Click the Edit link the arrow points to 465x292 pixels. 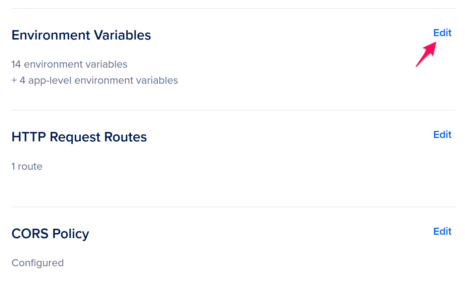click(442, 33)
